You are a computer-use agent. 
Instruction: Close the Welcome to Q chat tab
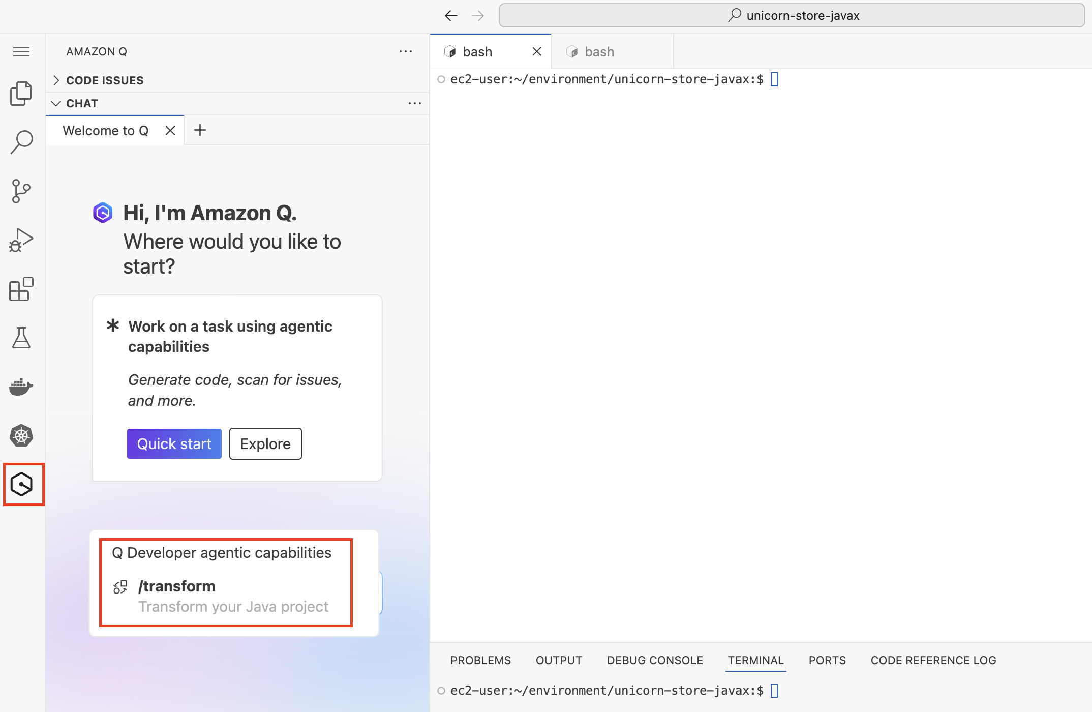170,131
